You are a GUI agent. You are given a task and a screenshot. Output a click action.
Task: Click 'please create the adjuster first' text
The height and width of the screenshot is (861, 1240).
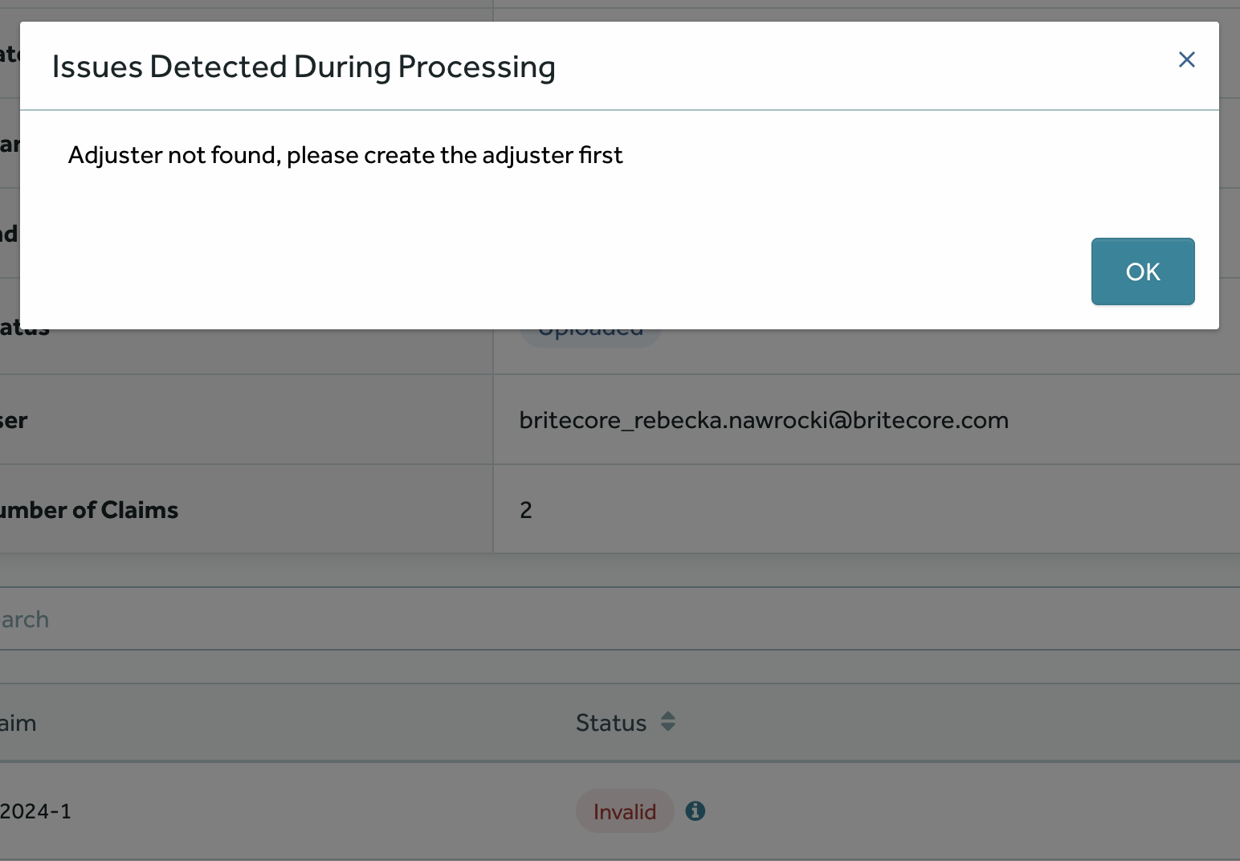(455, 155)
